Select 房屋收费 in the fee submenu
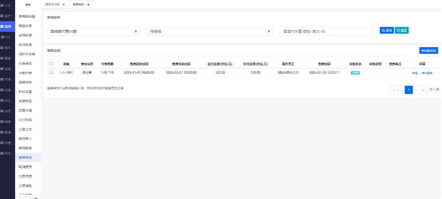Image resolution: width=442 pixels, height=199 pixels. coord(25,26)
